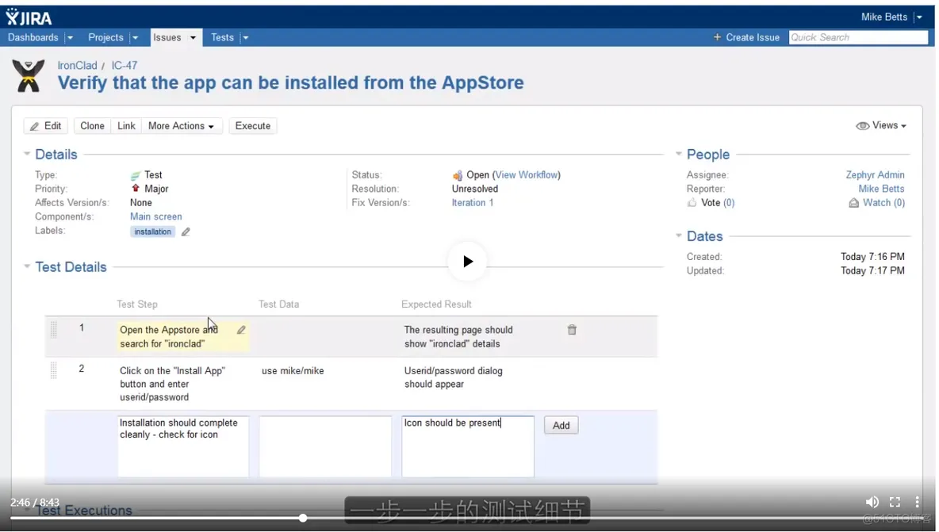Open the Main screen component link
The width and height of the screenshot is (939, 532).
155,216
